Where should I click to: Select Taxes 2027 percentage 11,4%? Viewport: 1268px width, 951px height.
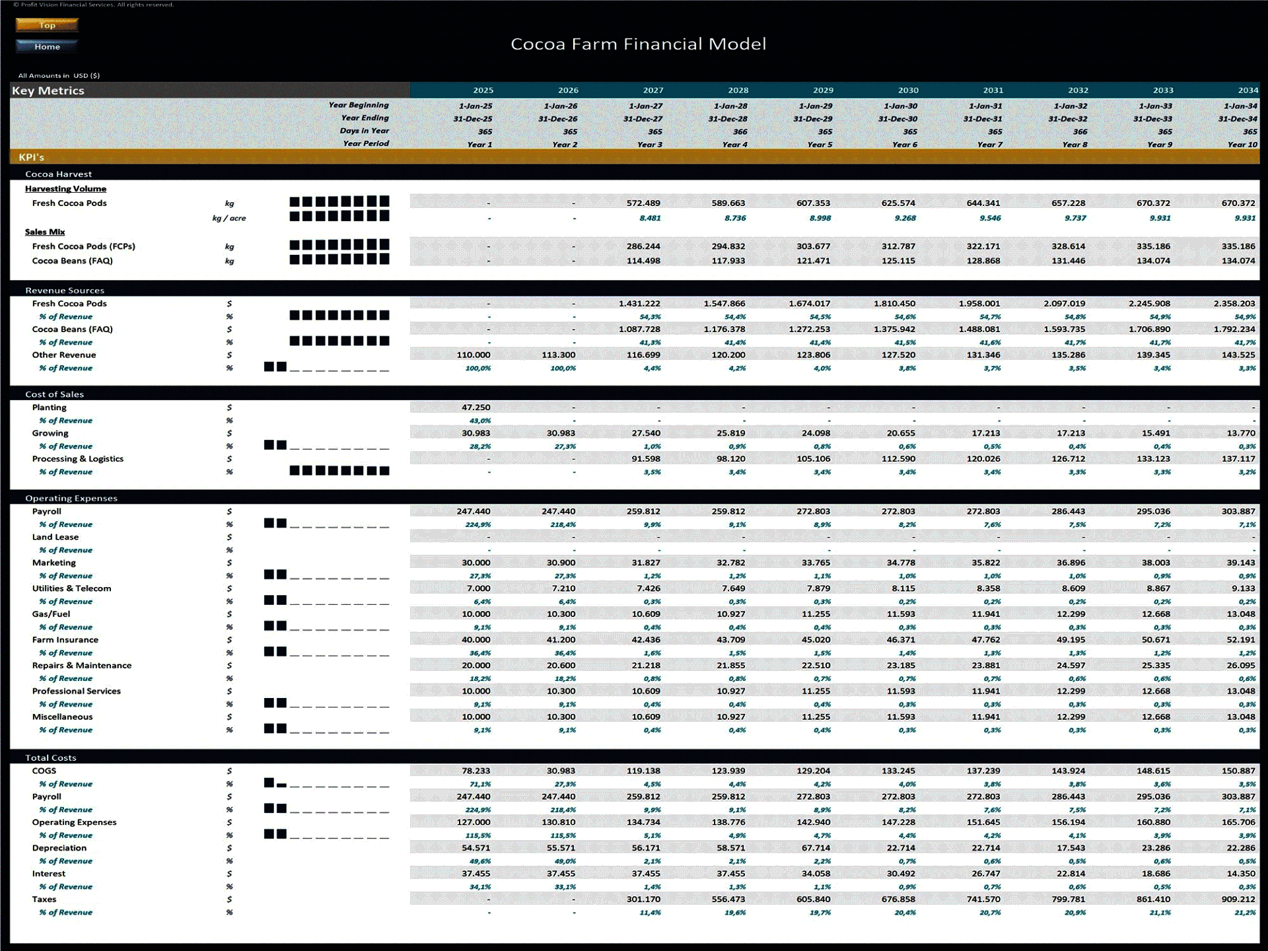(651, 913)
